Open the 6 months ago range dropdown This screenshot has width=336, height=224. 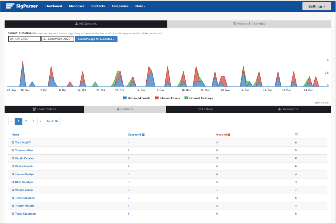(96, 39)
